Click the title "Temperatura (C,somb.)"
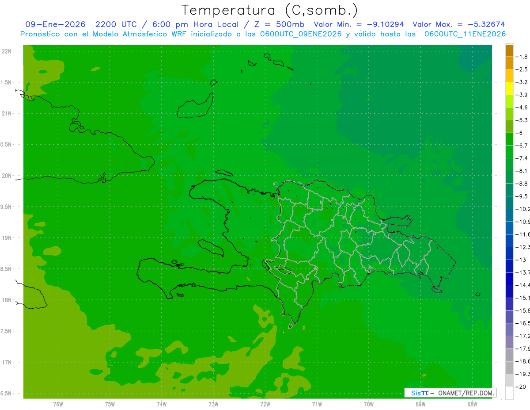530x410 pixels. 270,10
